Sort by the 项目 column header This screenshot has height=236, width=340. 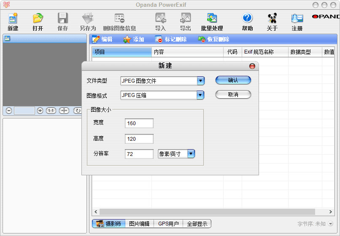click(122, 52)
